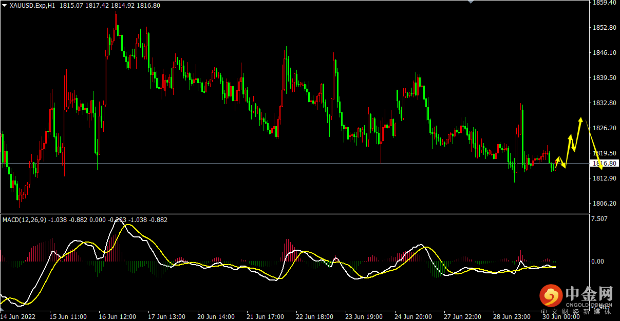Select the tallest red candle's peak on 16 Jun

116,14
